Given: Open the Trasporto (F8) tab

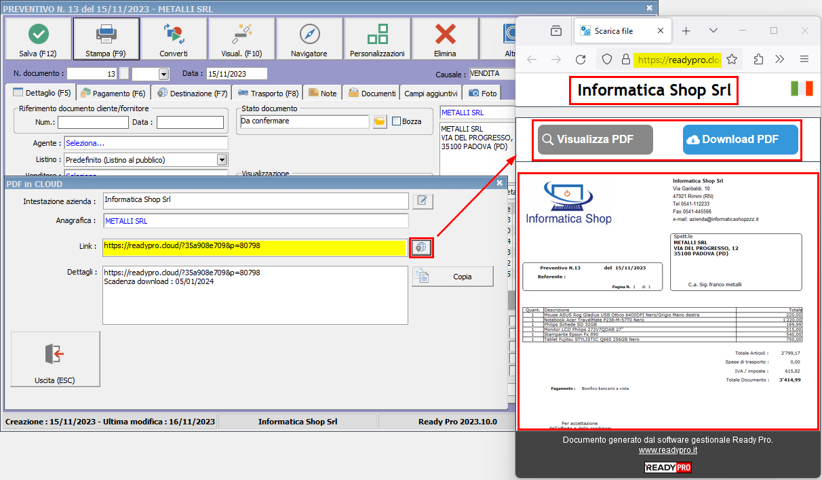Looking at the screenshot, I should coord(267,93).
